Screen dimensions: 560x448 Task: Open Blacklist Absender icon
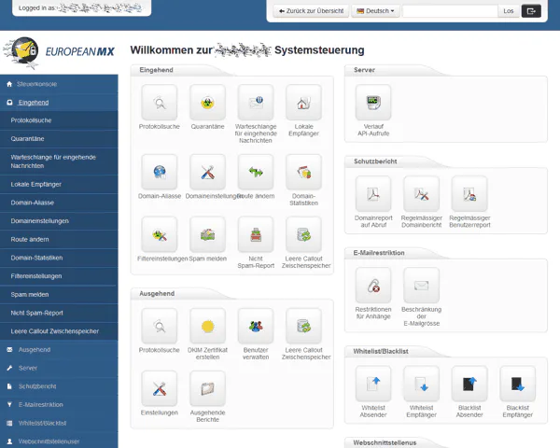click(x=469, y=384)
